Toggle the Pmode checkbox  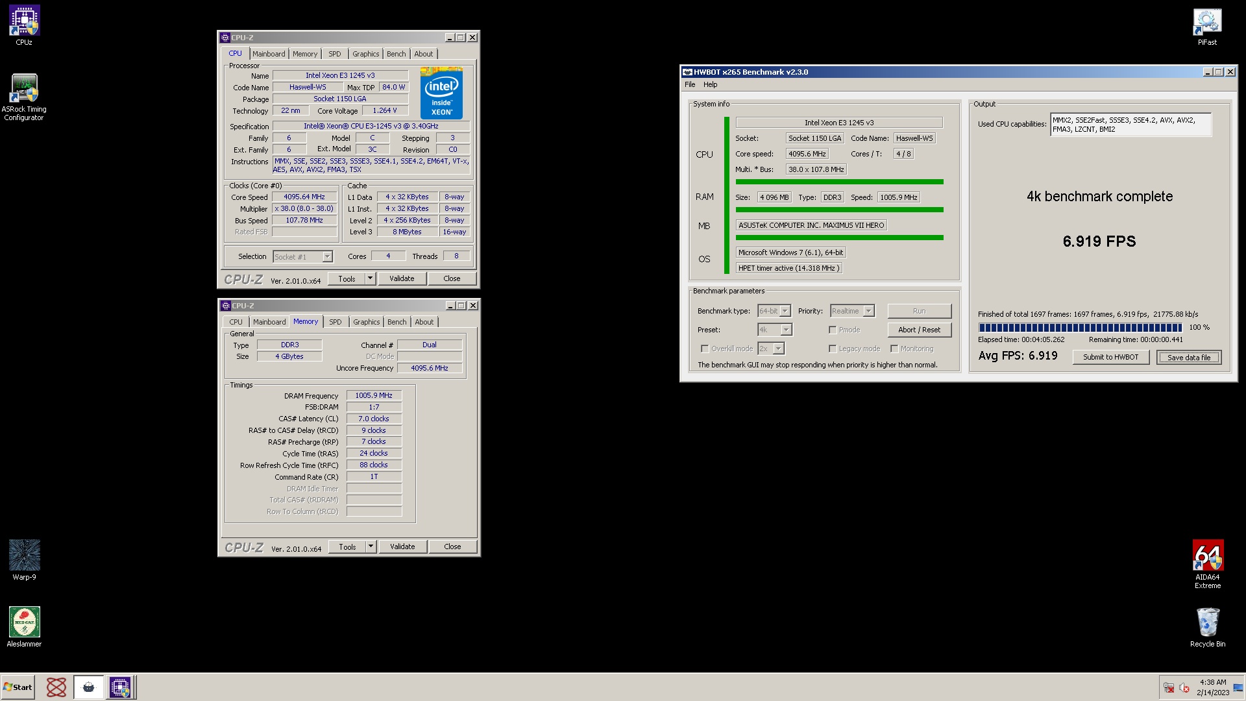coord(833,330)
